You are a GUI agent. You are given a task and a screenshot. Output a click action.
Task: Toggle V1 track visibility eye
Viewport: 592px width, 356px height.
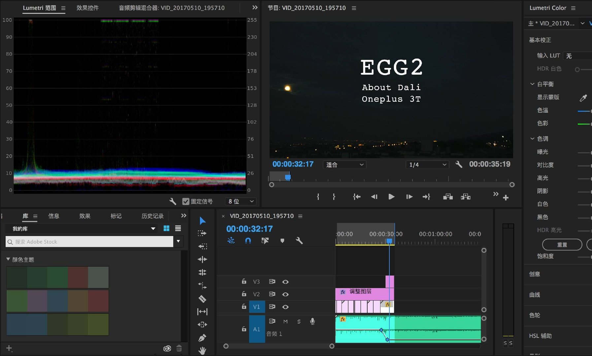coord(285,307)
